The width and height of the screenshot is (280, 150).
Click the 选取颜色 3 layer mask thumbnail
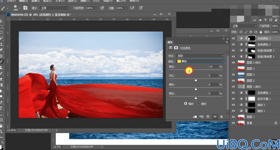[252, 38]
